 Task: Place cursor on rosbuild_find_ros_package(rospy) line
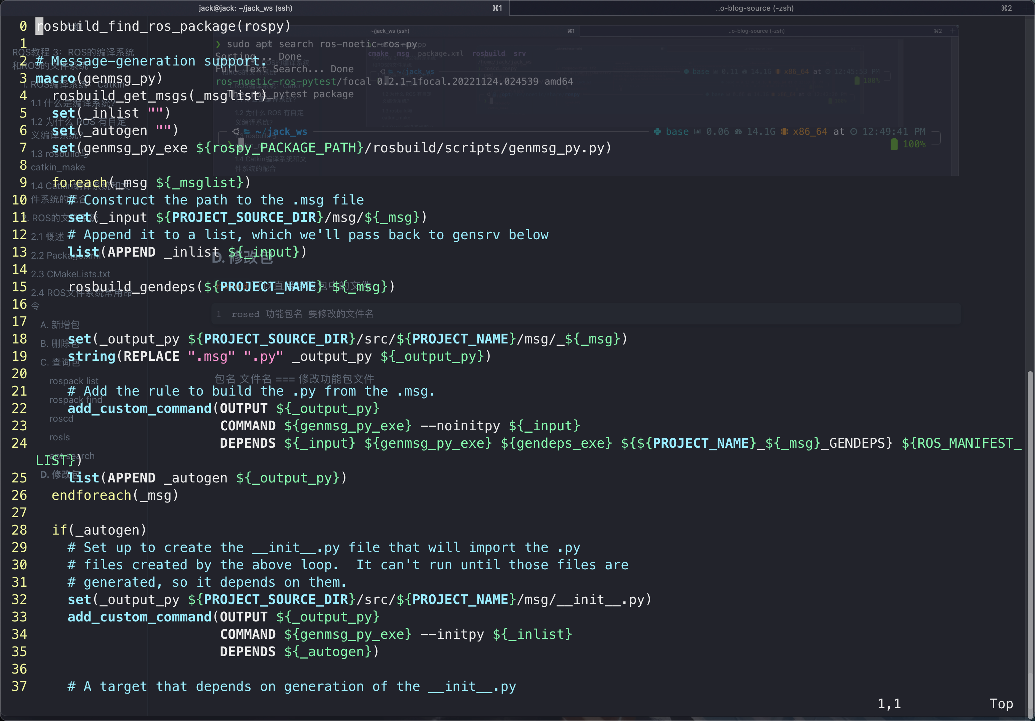(163, 26)
